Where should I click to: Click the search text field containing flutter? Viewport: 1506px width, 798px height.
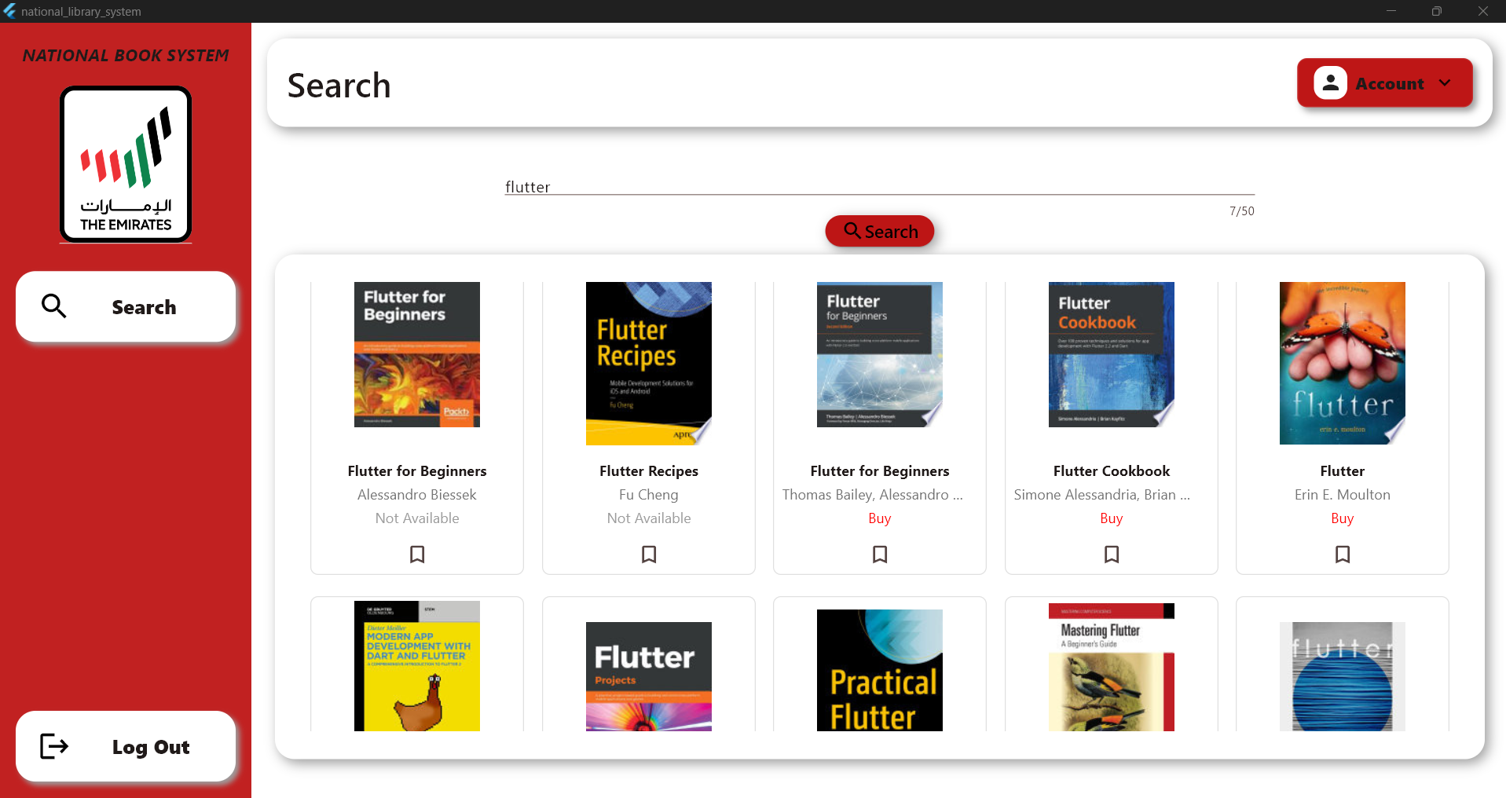880,187
